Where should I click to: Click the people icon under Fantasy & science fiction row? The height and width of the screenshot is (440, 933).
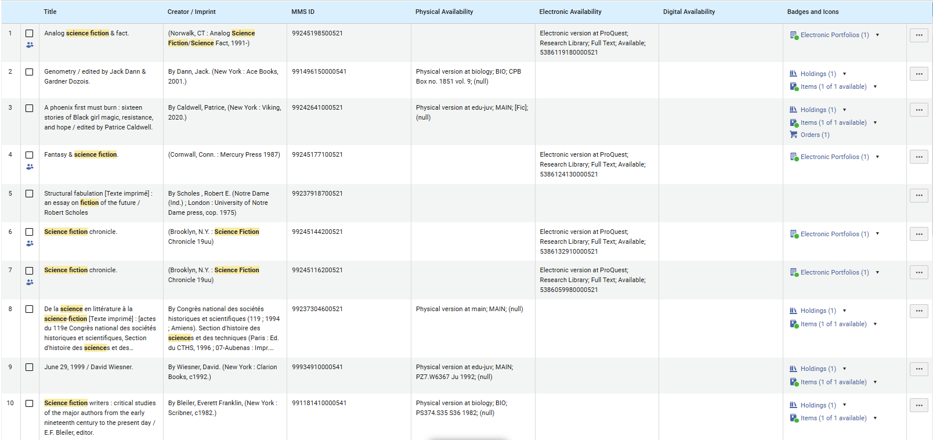tap(30, 167)
